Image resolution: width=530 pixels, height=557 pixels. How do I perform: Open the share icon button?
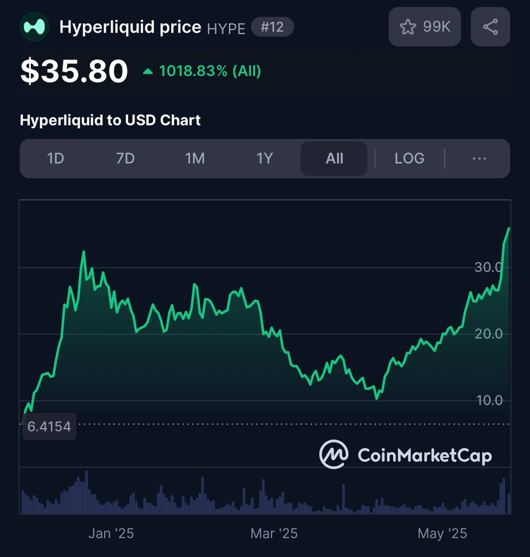(490, 27)
